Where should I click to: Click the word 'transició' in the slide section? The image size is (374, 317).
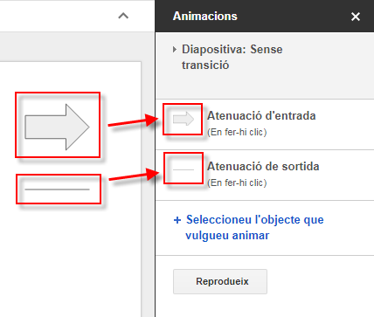(205, 65)
